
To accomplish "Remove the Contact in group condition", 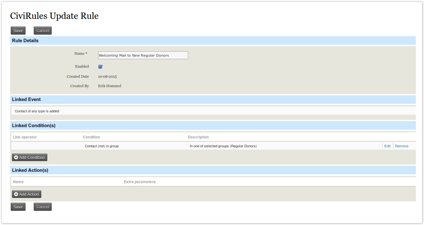I will [401, 146].
